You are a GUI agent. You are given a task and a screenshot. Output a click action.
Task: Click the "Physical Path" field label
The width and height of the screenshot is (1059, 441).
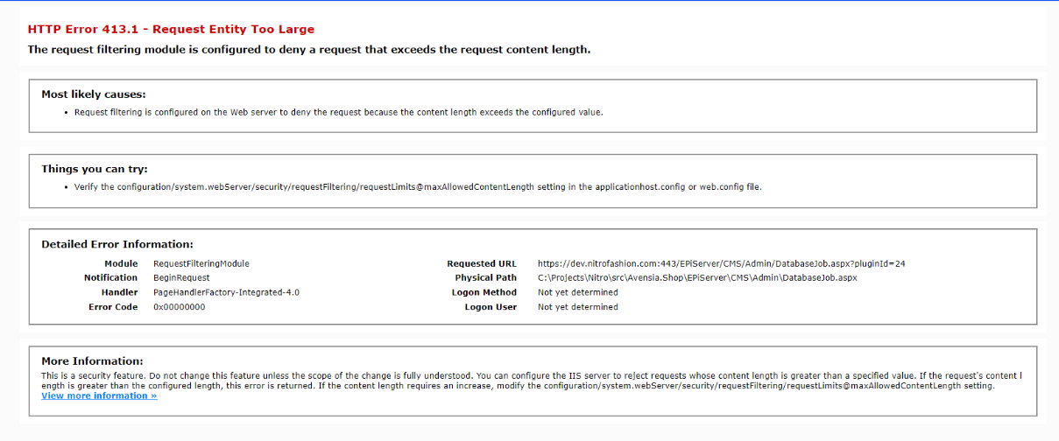(485, 277)
